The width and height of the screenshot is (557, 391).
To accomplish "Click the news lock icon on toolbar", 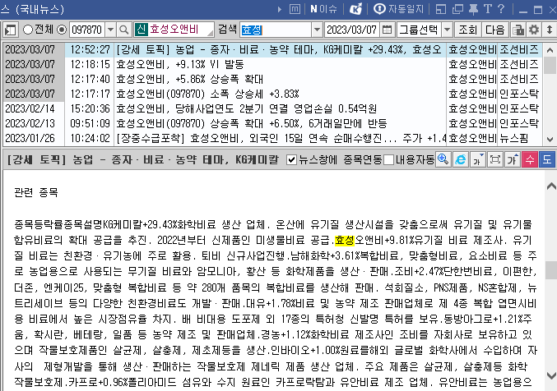I will point(518,30).
